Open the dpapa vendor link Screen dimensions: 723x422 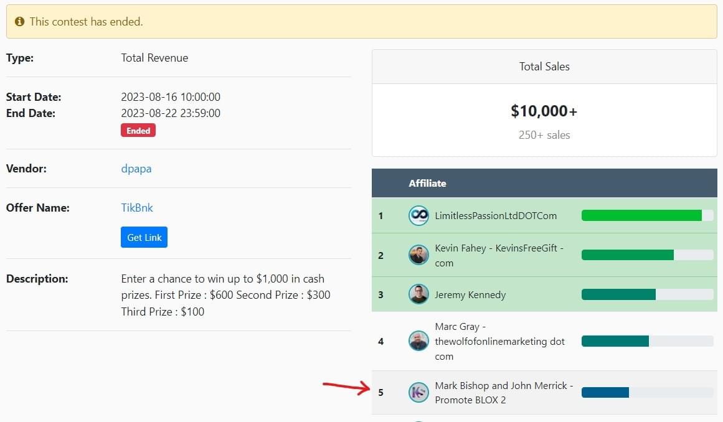tap(136, 169)
